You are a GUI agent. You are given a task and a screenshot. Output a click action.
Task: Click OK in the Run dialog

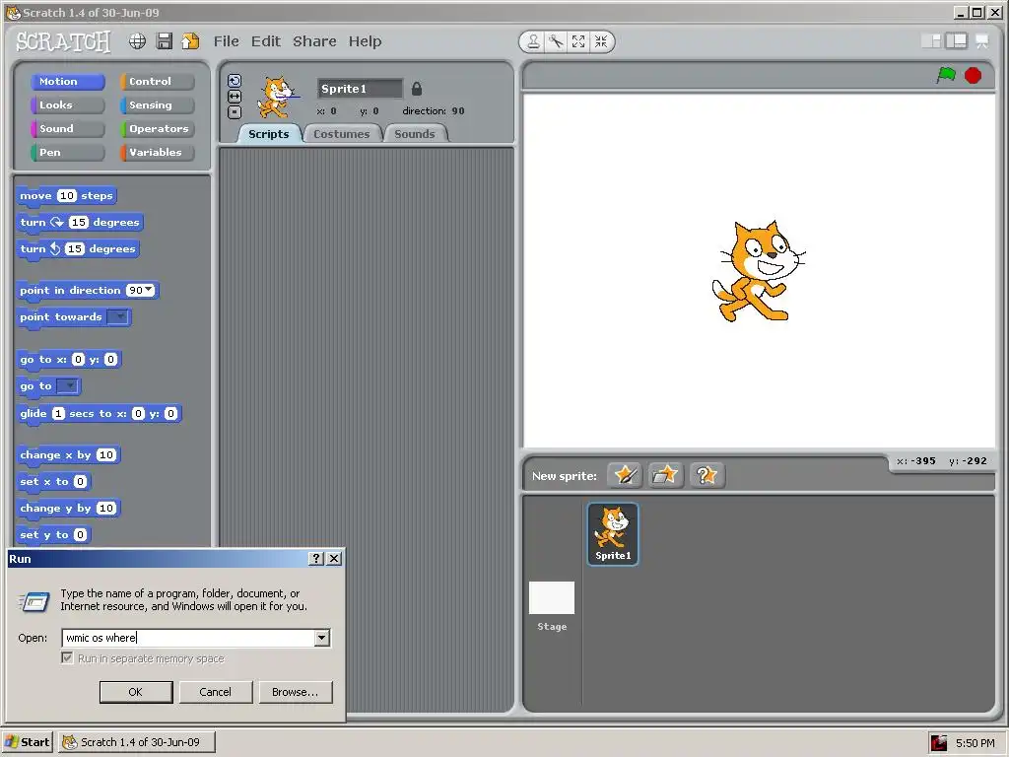(136, 692)
